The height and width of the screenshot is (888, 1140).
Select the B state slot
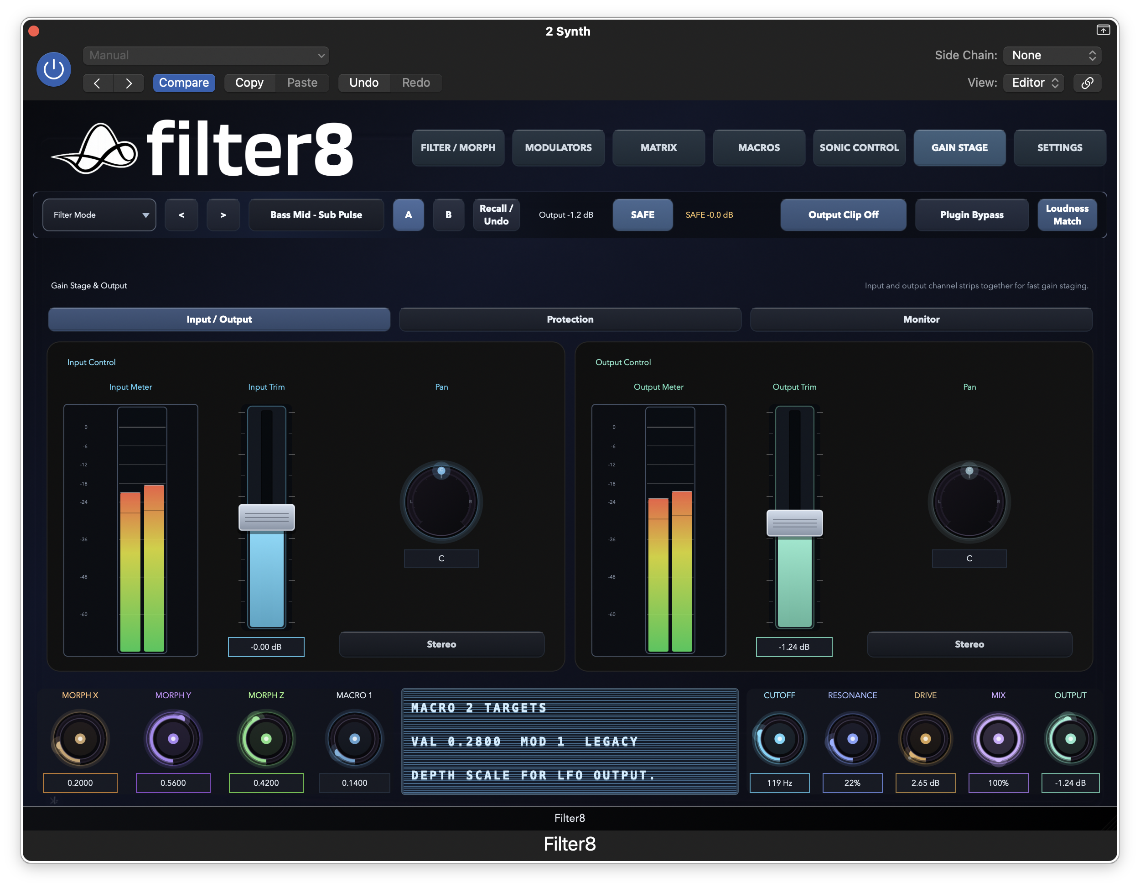coord(448,214)
